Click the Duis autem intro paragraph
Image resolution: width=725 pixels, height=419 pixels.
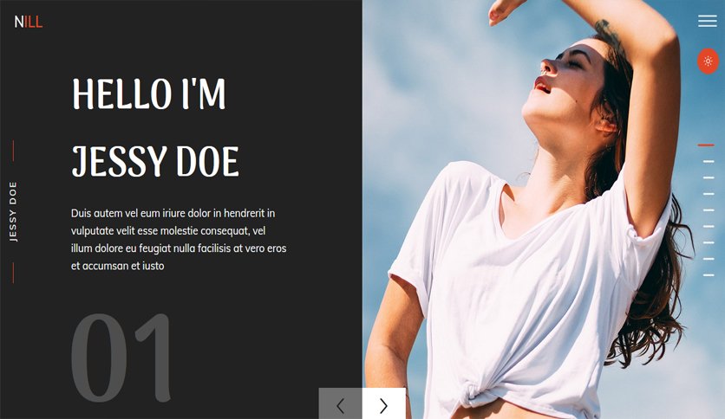coord(179,240)
